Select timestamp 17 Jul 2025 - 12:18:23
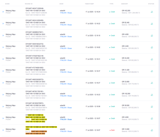This screenshot has height=137, width=160. 93,95
